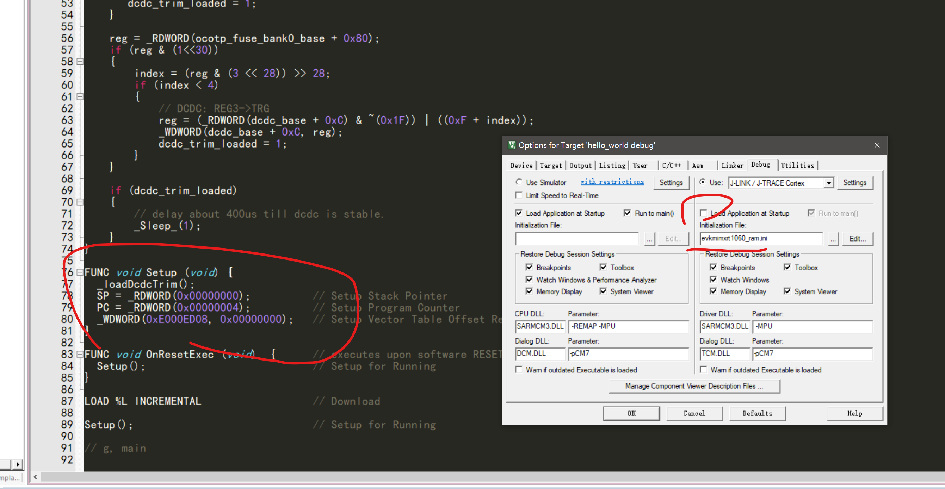Click tab-scroll right arrow at bottom left

tap(18, 464)
